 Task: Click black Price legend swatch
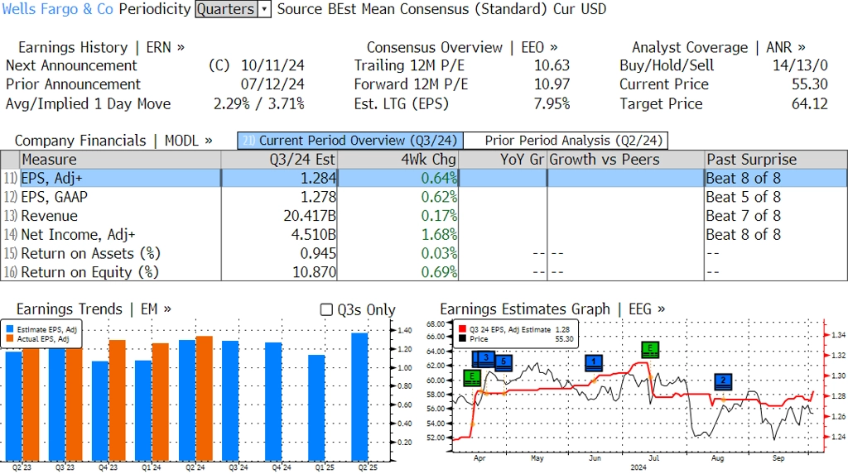[x=462, y=339]
